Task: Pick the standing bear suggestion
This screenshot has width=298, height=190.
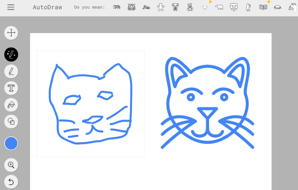Action: pyautogui.click(x=248, y=7)
